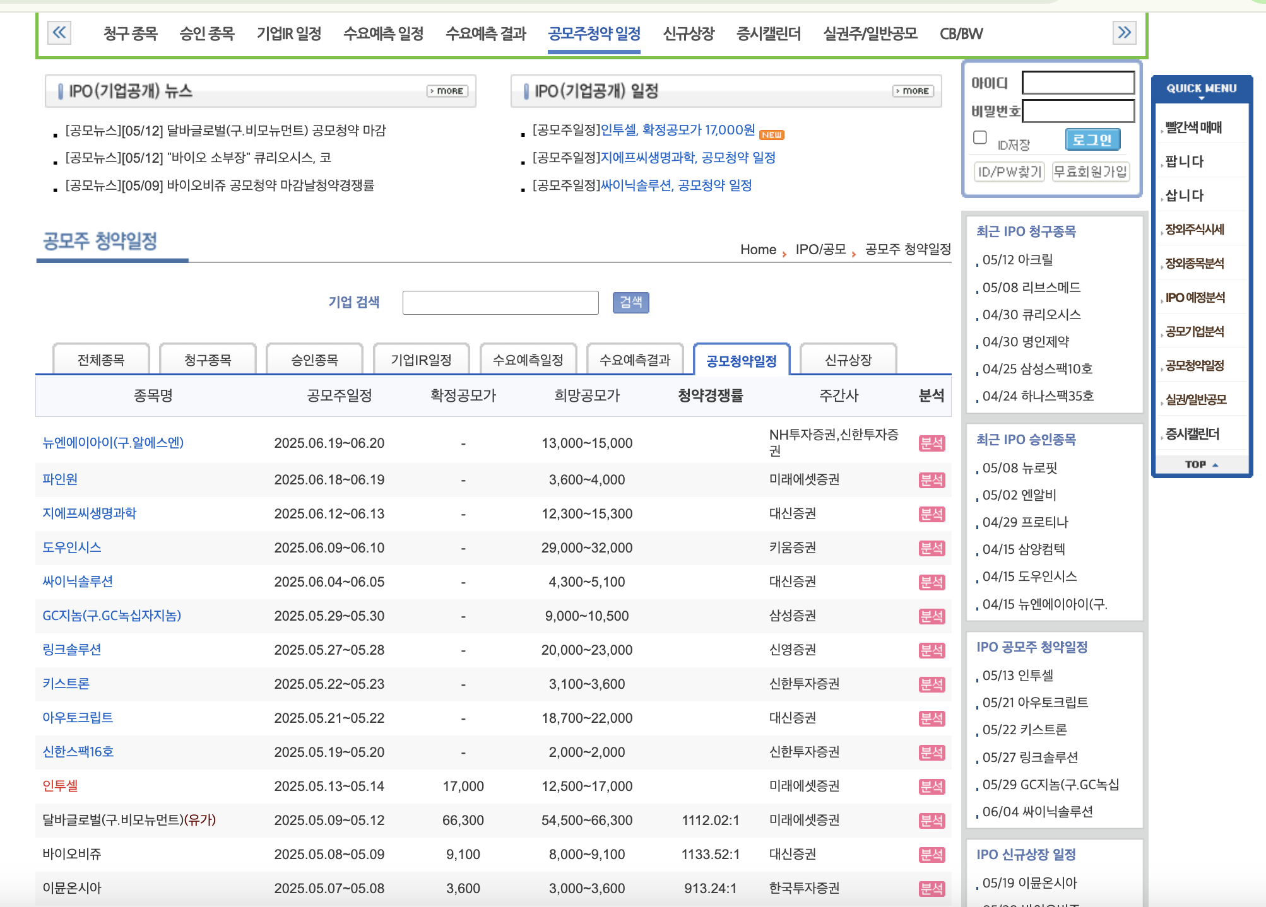The height and width of the screenshot is (907, 1266).
Task: Open the 증시캘린더 menu item
Action: (769, 33)
